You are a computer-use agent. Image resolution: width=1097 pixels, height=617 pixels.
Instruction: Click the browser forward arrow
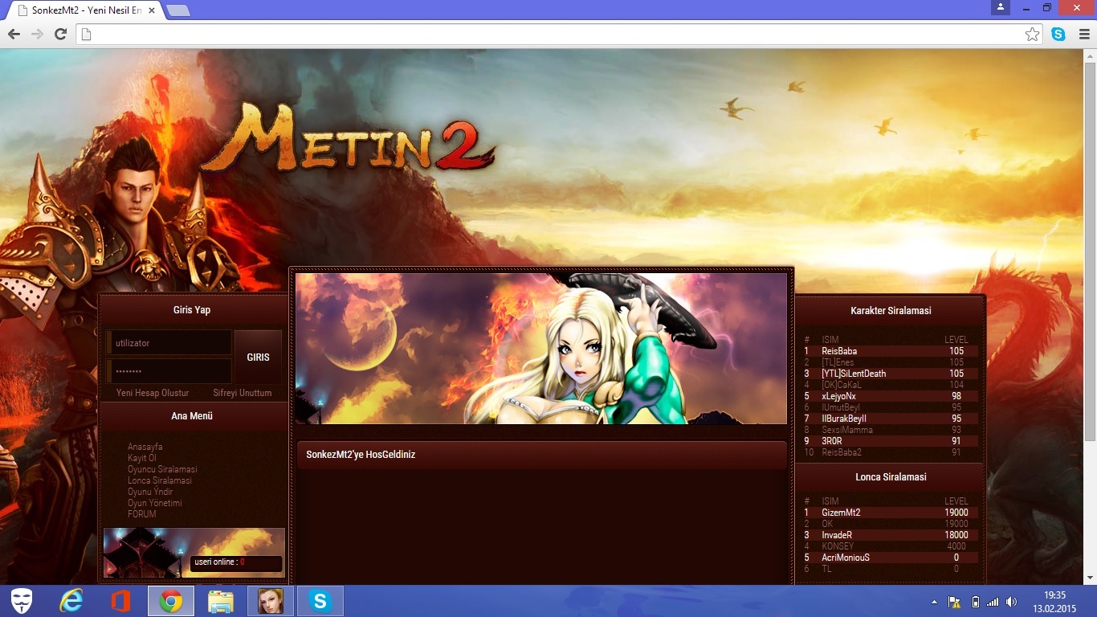coord(37,34)
